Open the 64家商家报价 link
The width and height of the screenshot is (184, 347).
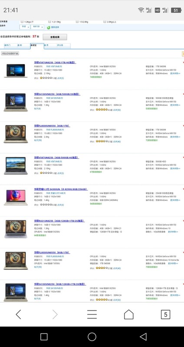tap(40, 235)
